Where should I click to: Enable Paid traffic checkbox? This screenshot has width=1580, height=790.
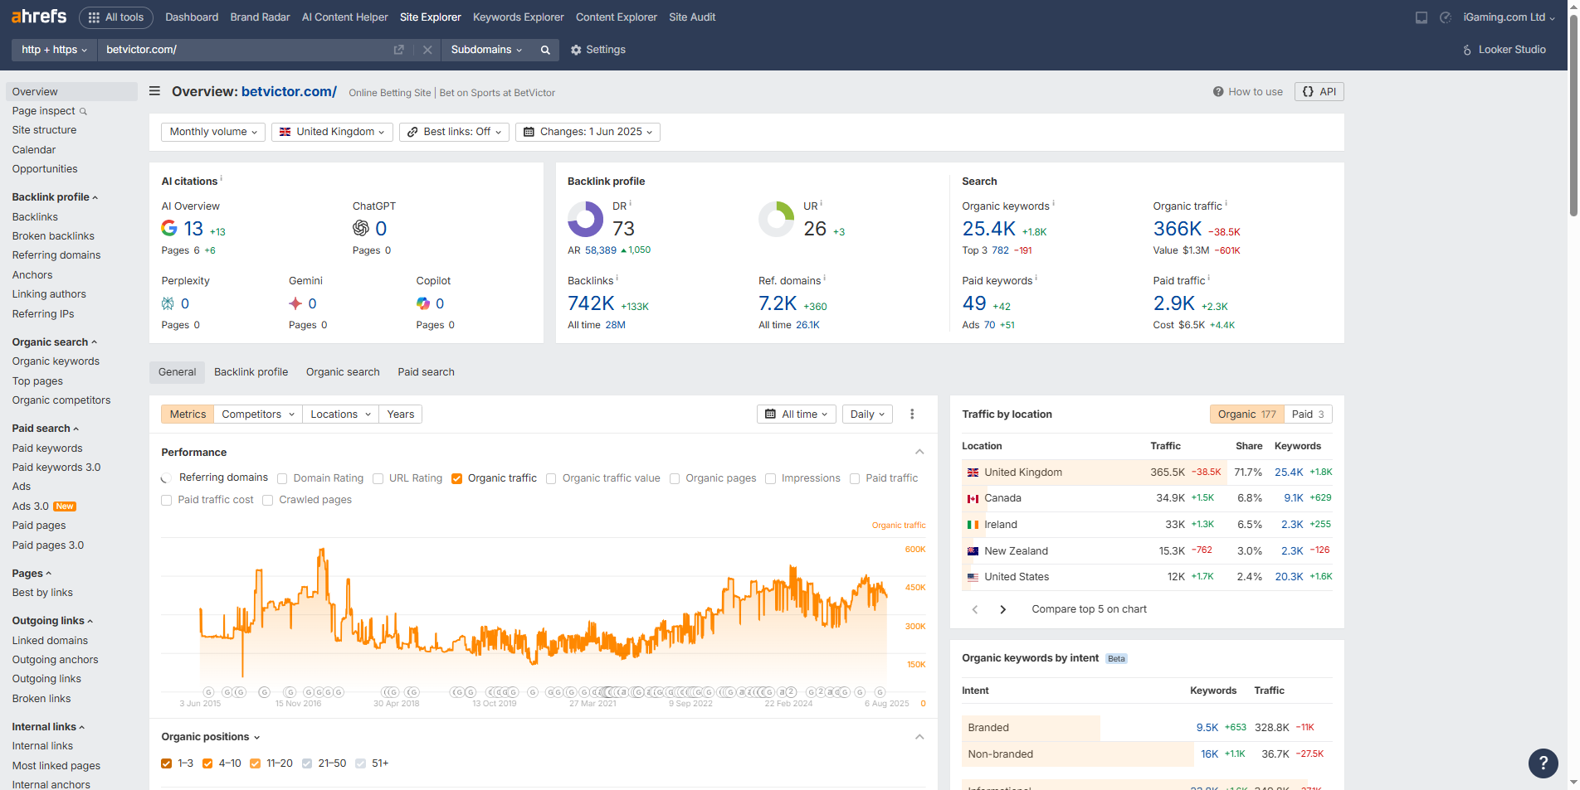(x=855, y=478)
